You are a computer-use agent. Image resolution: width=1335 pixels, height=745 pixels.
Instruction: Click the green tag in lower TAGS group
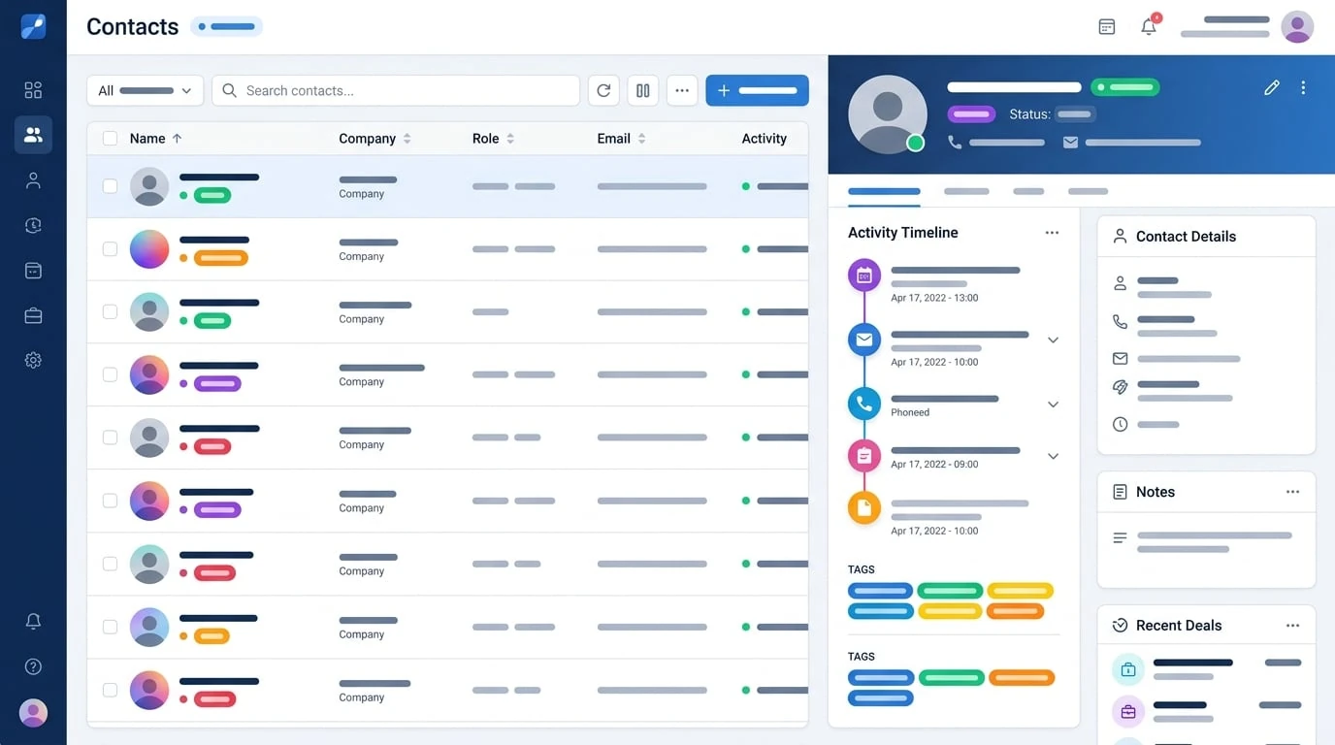(952, 677)
